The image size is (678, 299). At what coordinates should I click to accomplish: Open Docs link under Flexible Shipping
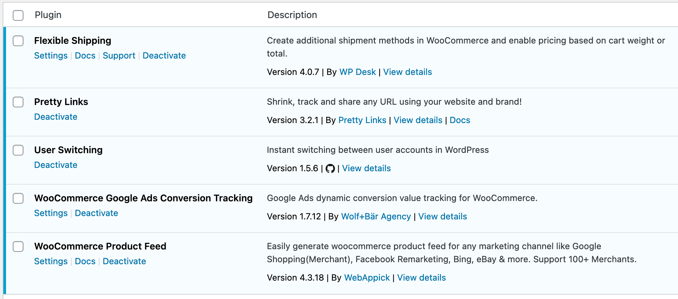85,56
